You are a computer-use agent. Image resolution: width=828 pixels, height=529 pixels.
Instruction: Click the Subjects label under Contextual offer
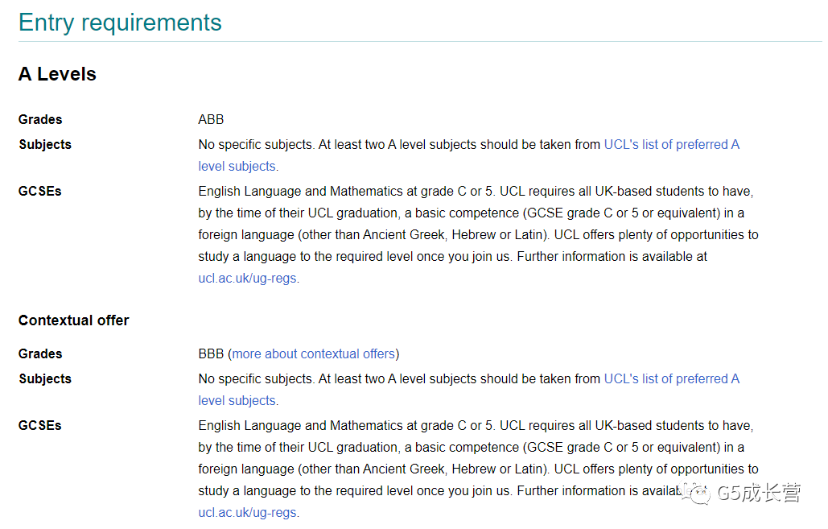45,379
